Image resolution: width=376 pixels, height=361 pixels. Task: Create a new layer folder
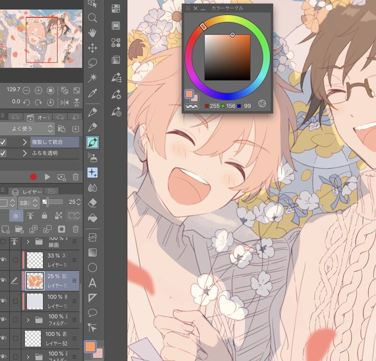(19, 229)
